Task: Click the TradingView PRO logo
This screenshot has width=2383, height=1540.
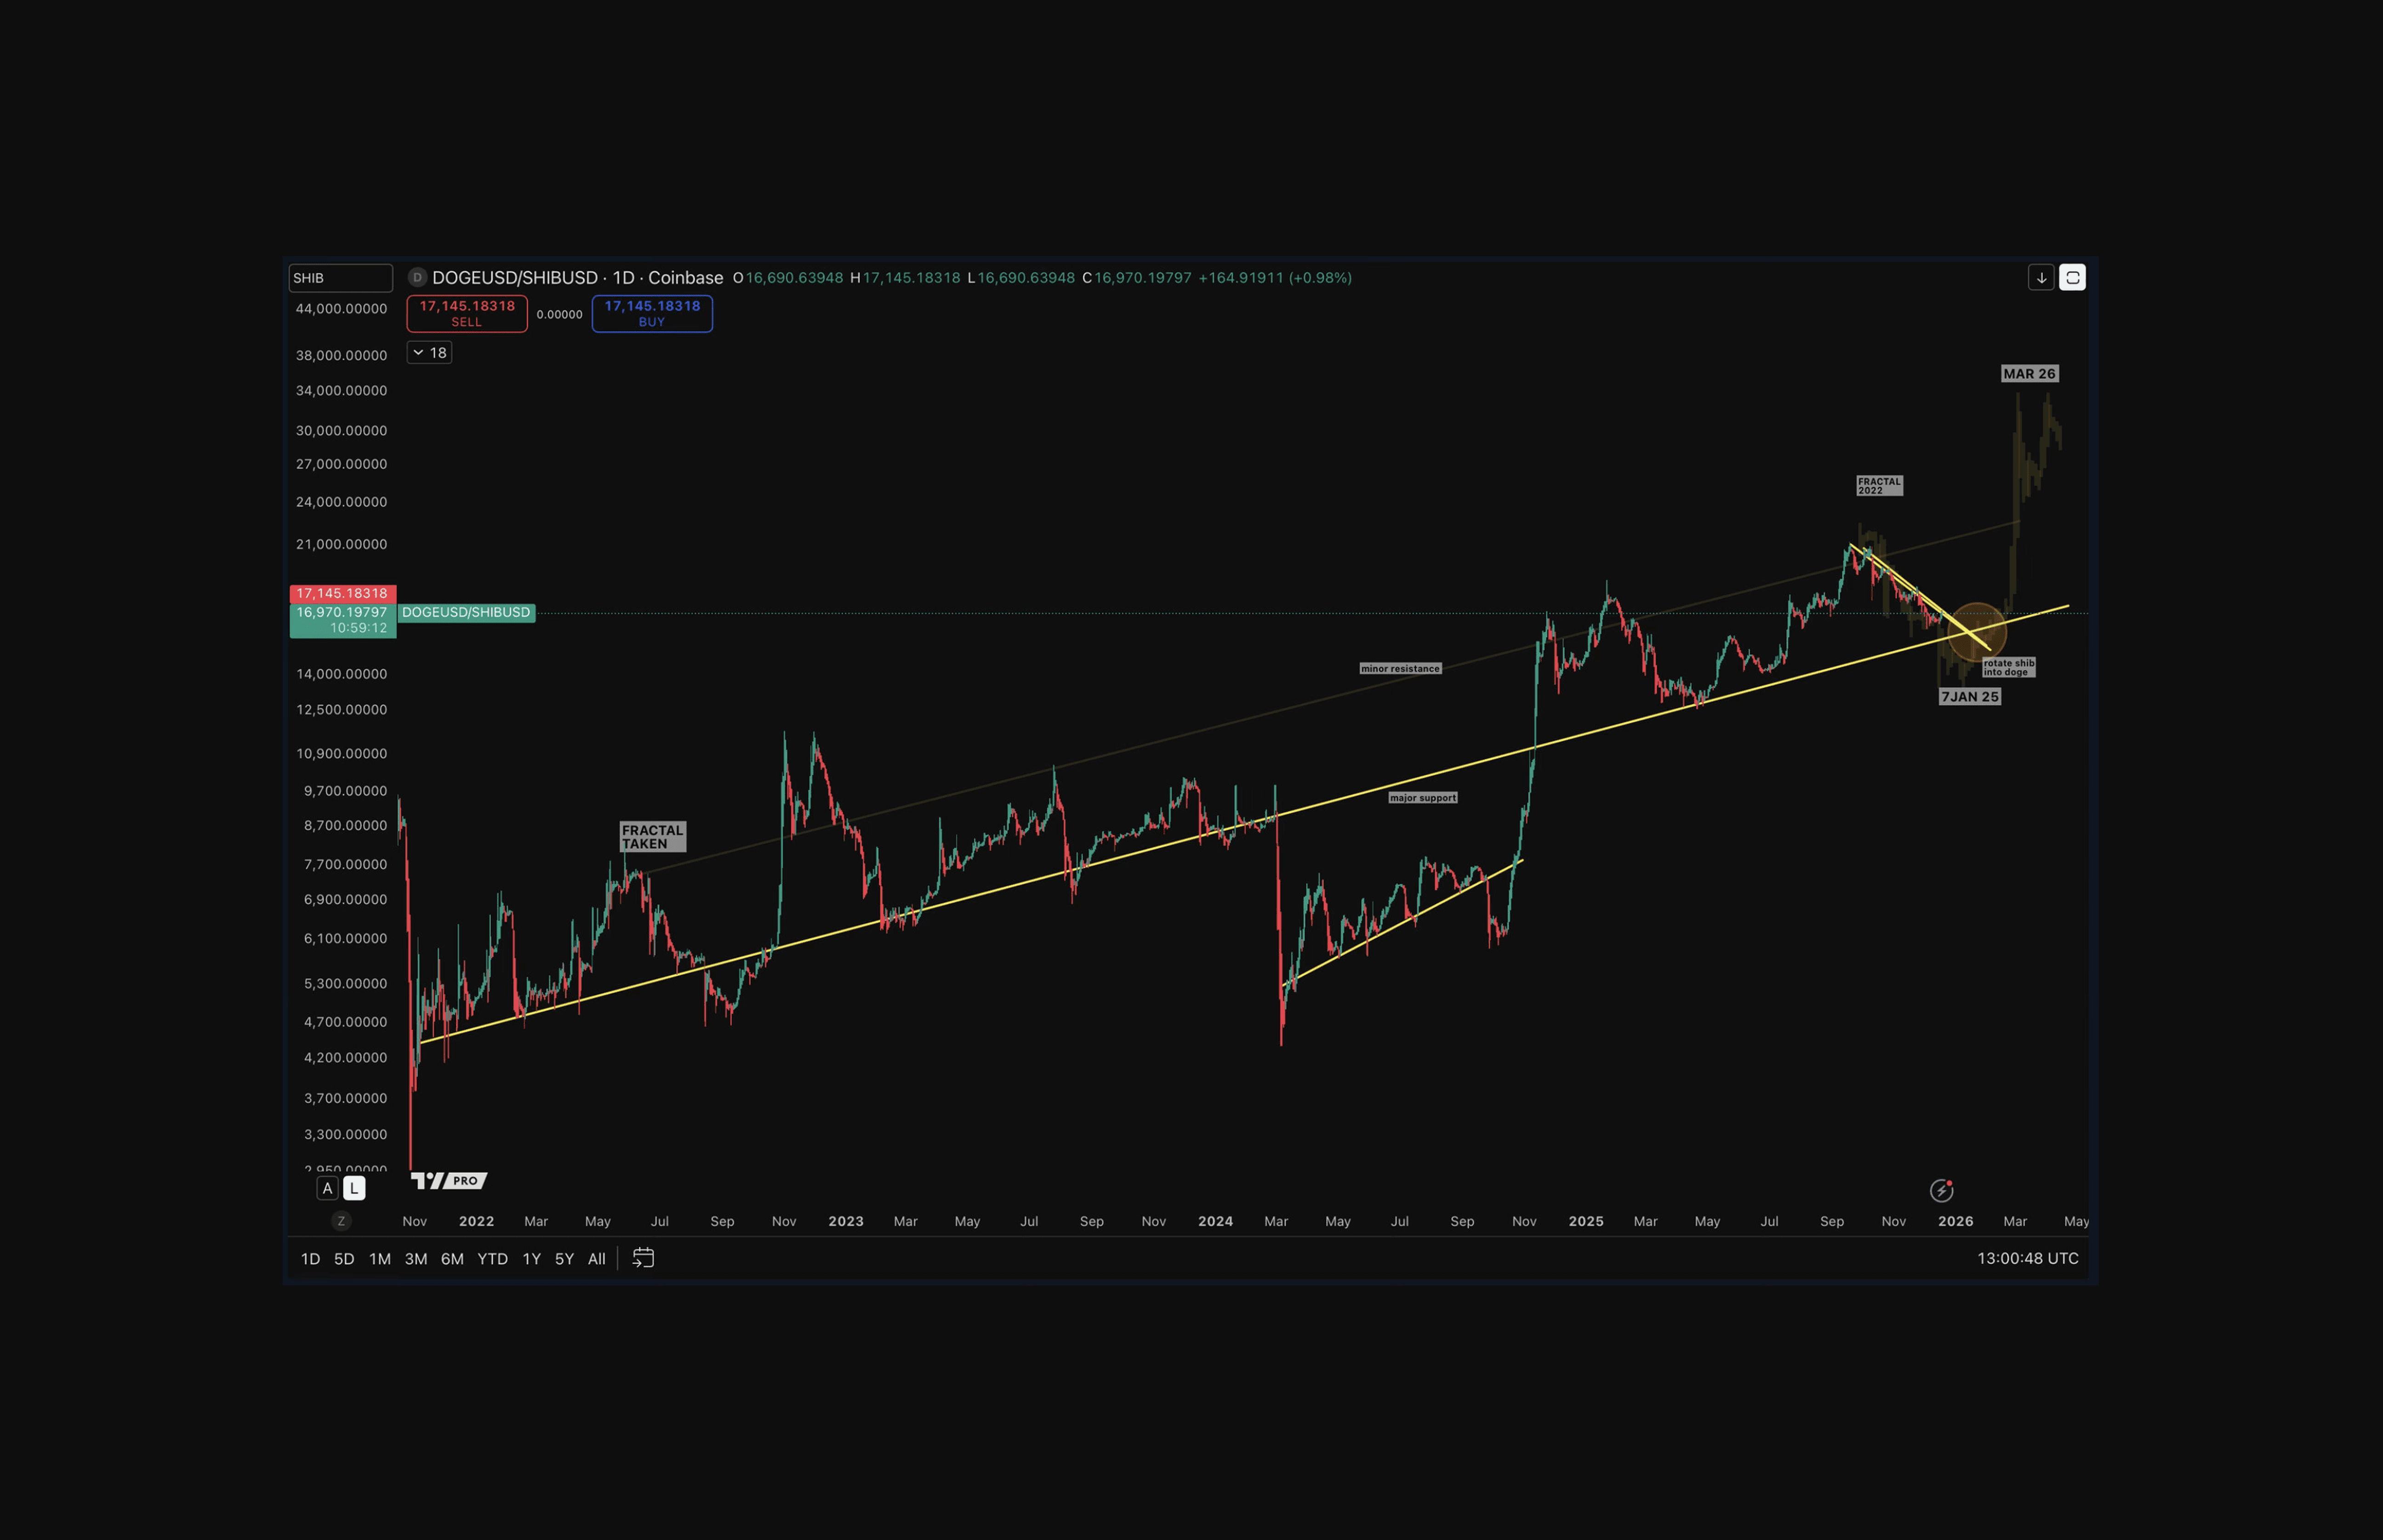Action: tap(449, 1181)
